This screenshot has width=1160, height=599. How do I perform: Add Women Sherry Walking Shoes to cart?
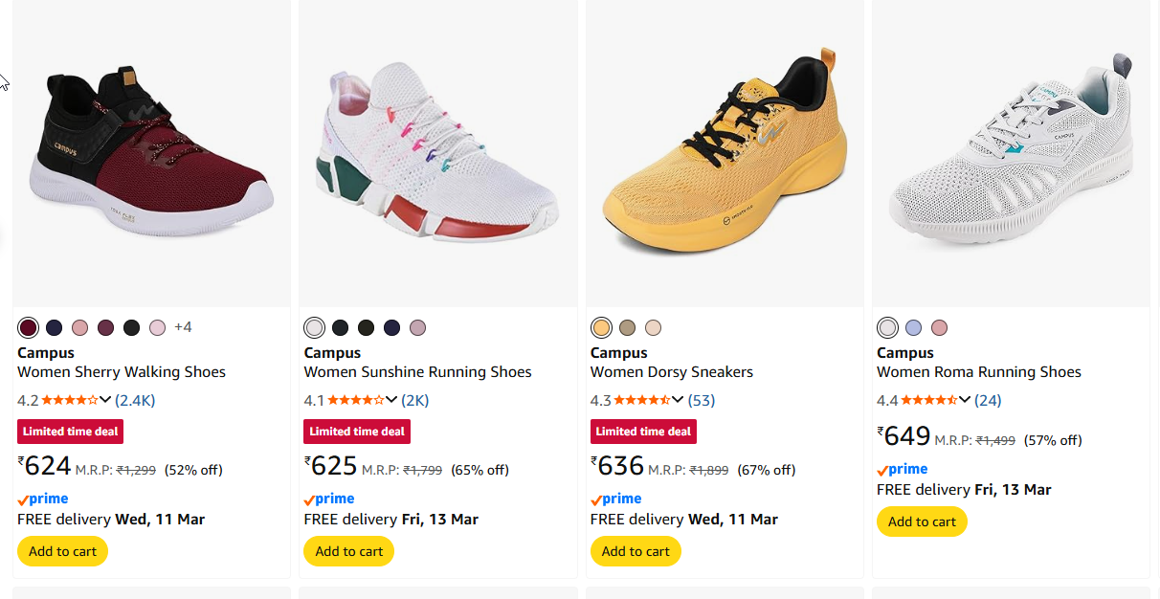(x=63, y=551)
